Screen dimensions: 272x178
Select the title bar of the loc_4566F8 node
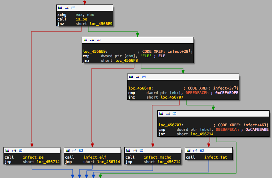click(183, 77)
